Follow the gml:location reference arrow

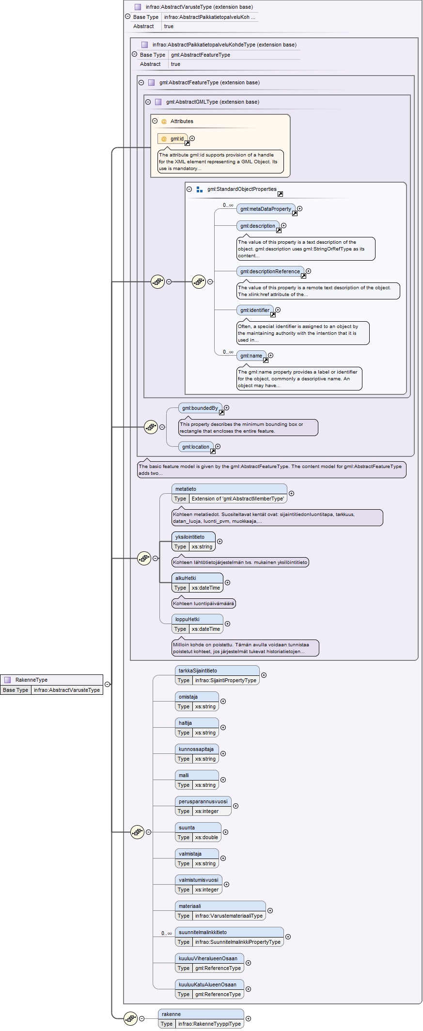click(x=213, y=451)
